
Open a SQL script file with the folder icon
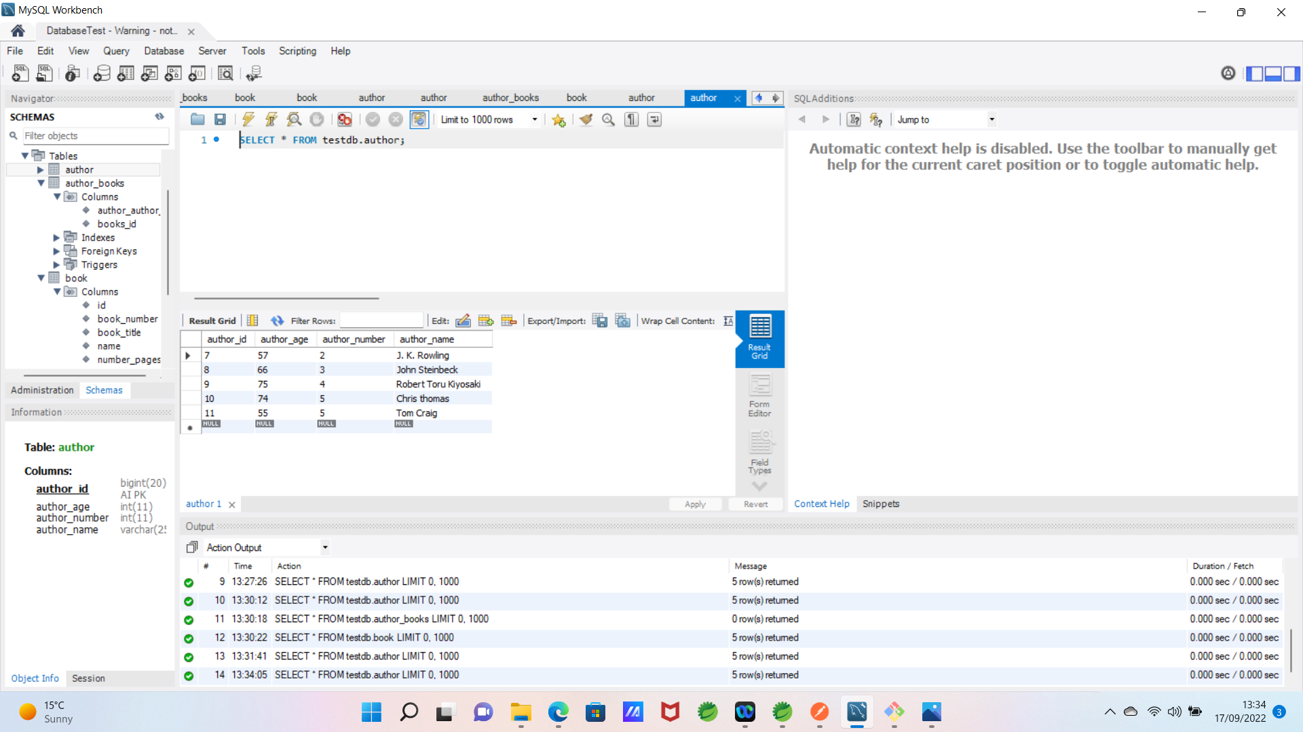pos(197,120)
